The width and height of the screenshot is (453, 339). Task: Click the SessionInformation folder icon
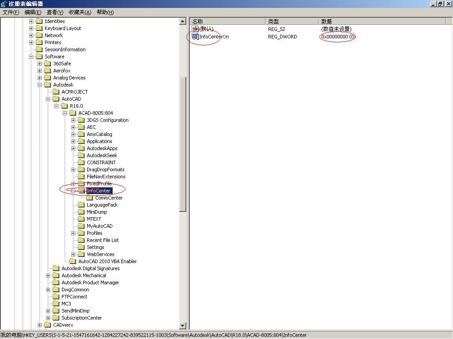click(39, 49)
